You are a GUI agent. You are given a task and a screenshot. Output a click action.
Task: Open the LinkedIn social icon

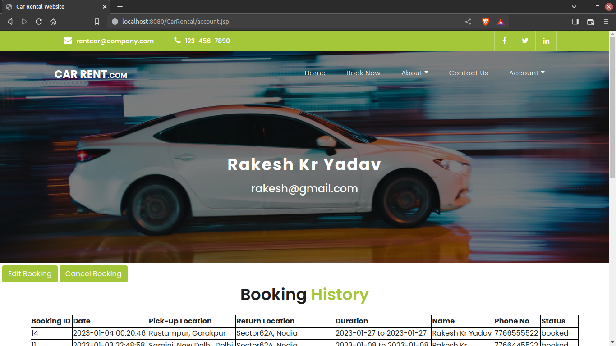pos(546,41)
